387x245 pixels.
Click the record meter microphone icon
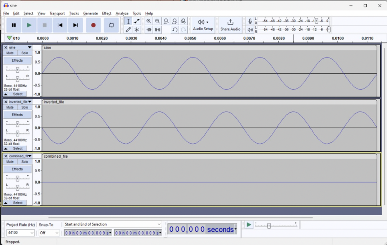250,21
